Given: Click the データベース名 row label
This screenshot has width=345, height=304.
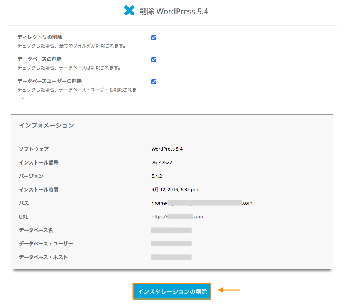Looking at the screenshot, I should [36, 230].
